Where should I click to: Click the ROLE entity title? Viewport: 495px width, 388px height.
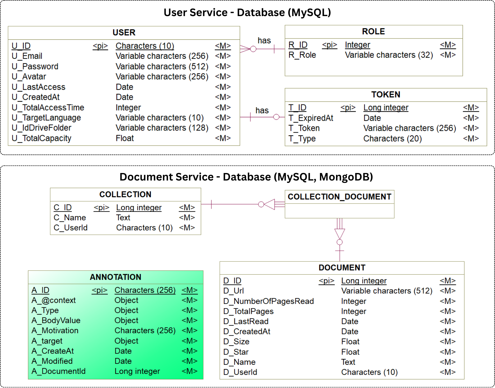point(373,31)
